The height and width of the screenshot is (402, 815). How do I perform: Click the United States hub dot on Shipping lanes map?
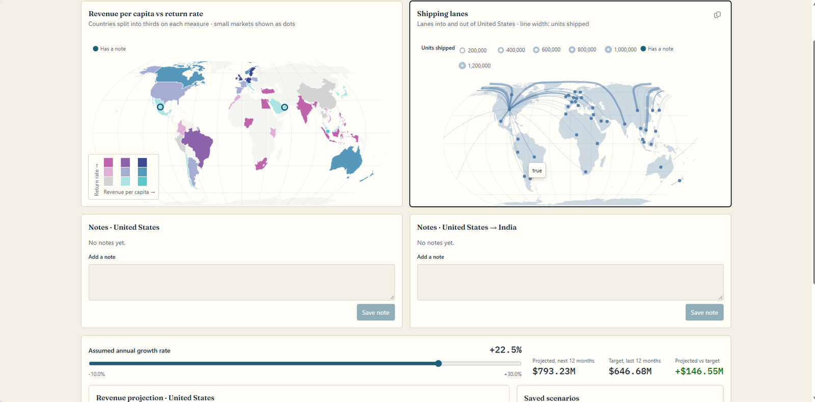point(509,109)
